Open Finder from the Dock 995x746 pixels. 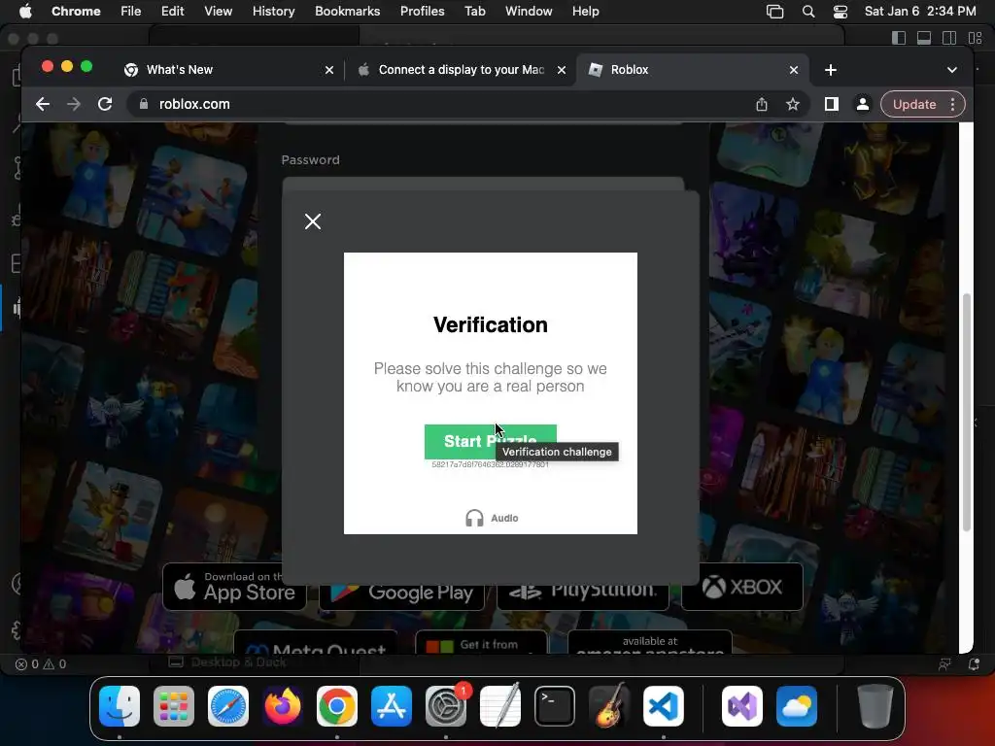120,706
